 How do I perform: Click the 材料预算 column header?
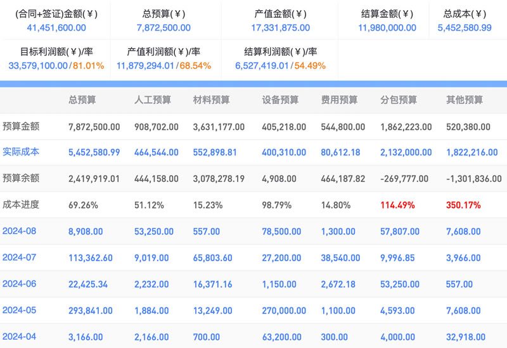[211, 100]
